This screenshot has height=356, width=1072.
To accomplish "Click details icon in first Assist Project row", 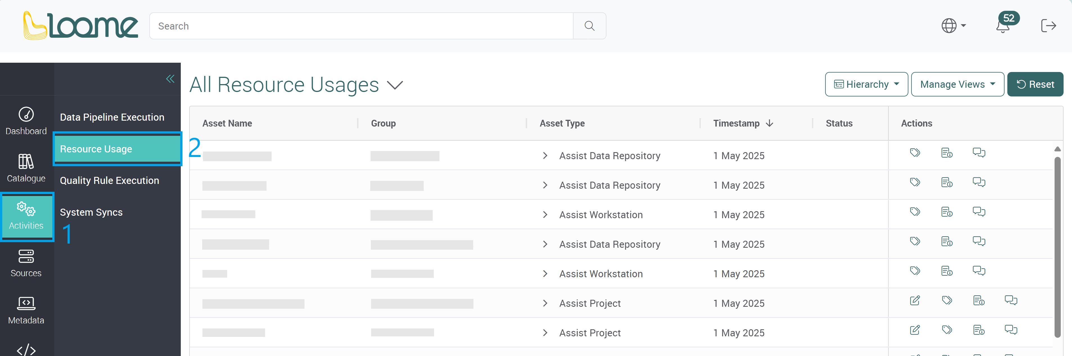I will pos(979,301).
